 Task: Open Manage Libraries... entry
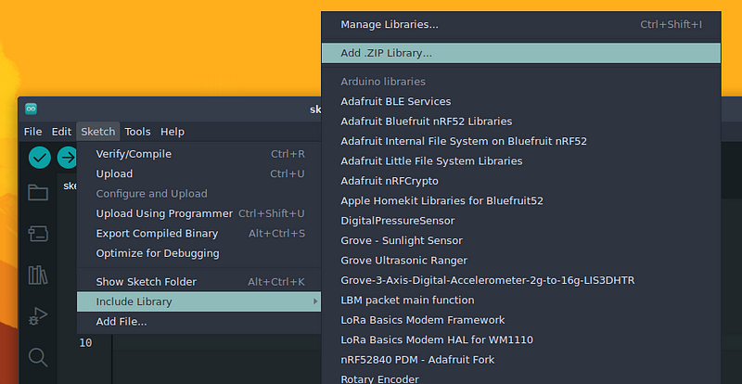pos(521,25)
